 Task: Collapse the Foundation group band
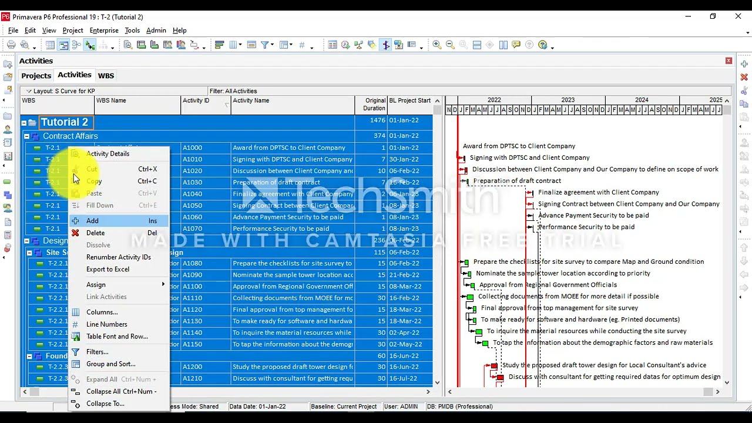[x=30, y=356]
